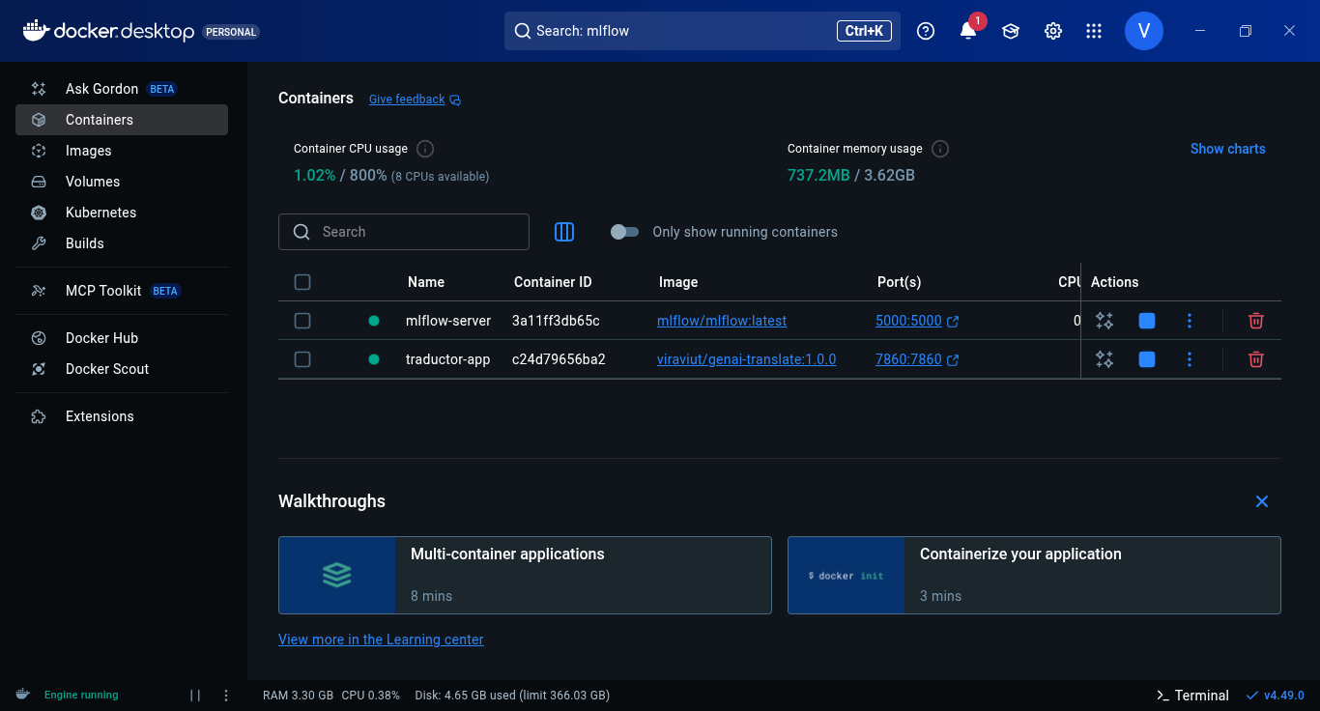Screen dimensions: 1320x711
Task: Click the Extensions puzzle icon
Action: pos(39,416)
